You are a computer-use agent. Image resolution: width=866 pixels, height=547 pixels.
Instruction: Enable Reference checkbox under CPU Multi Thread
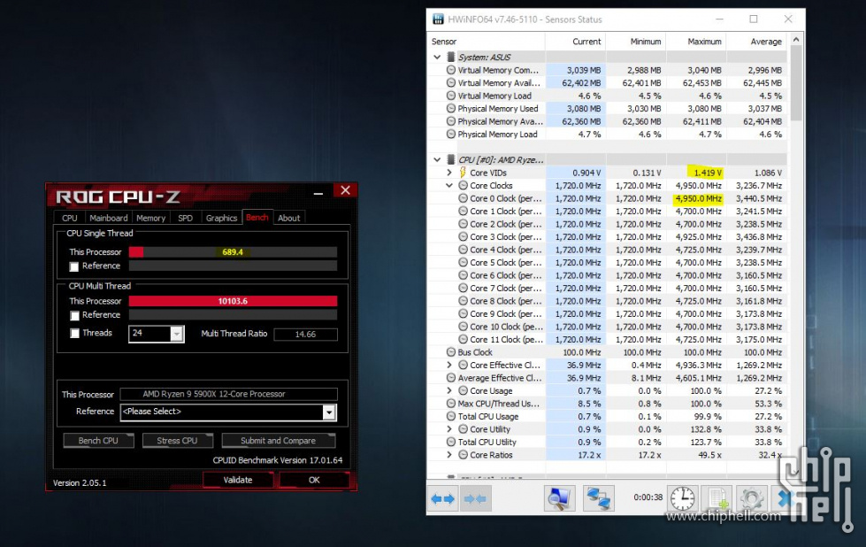point(74,316)
